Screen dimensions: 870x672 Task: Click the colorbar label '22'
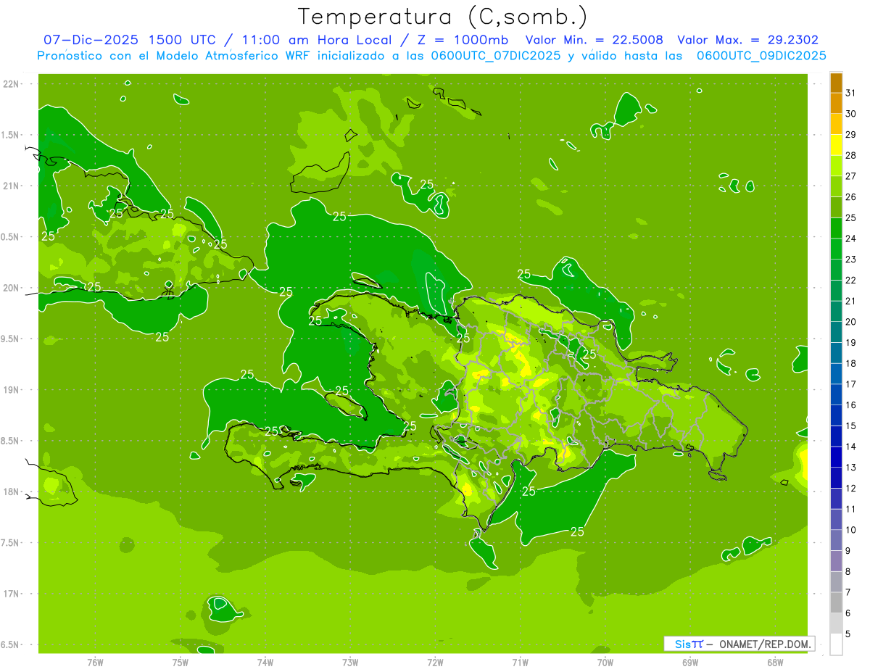(851, 281)
